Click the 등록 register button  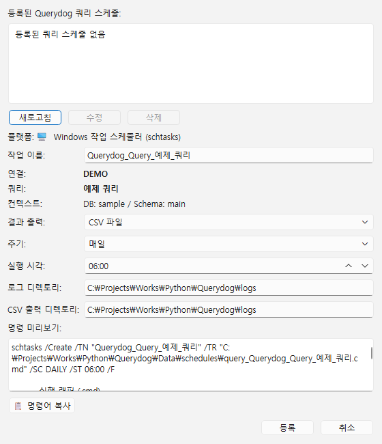[288, 428]
